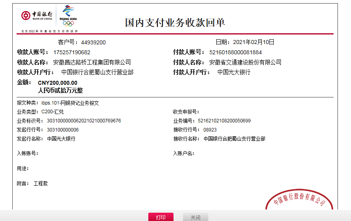Click the date 2021年02月10日

point(254,42)
